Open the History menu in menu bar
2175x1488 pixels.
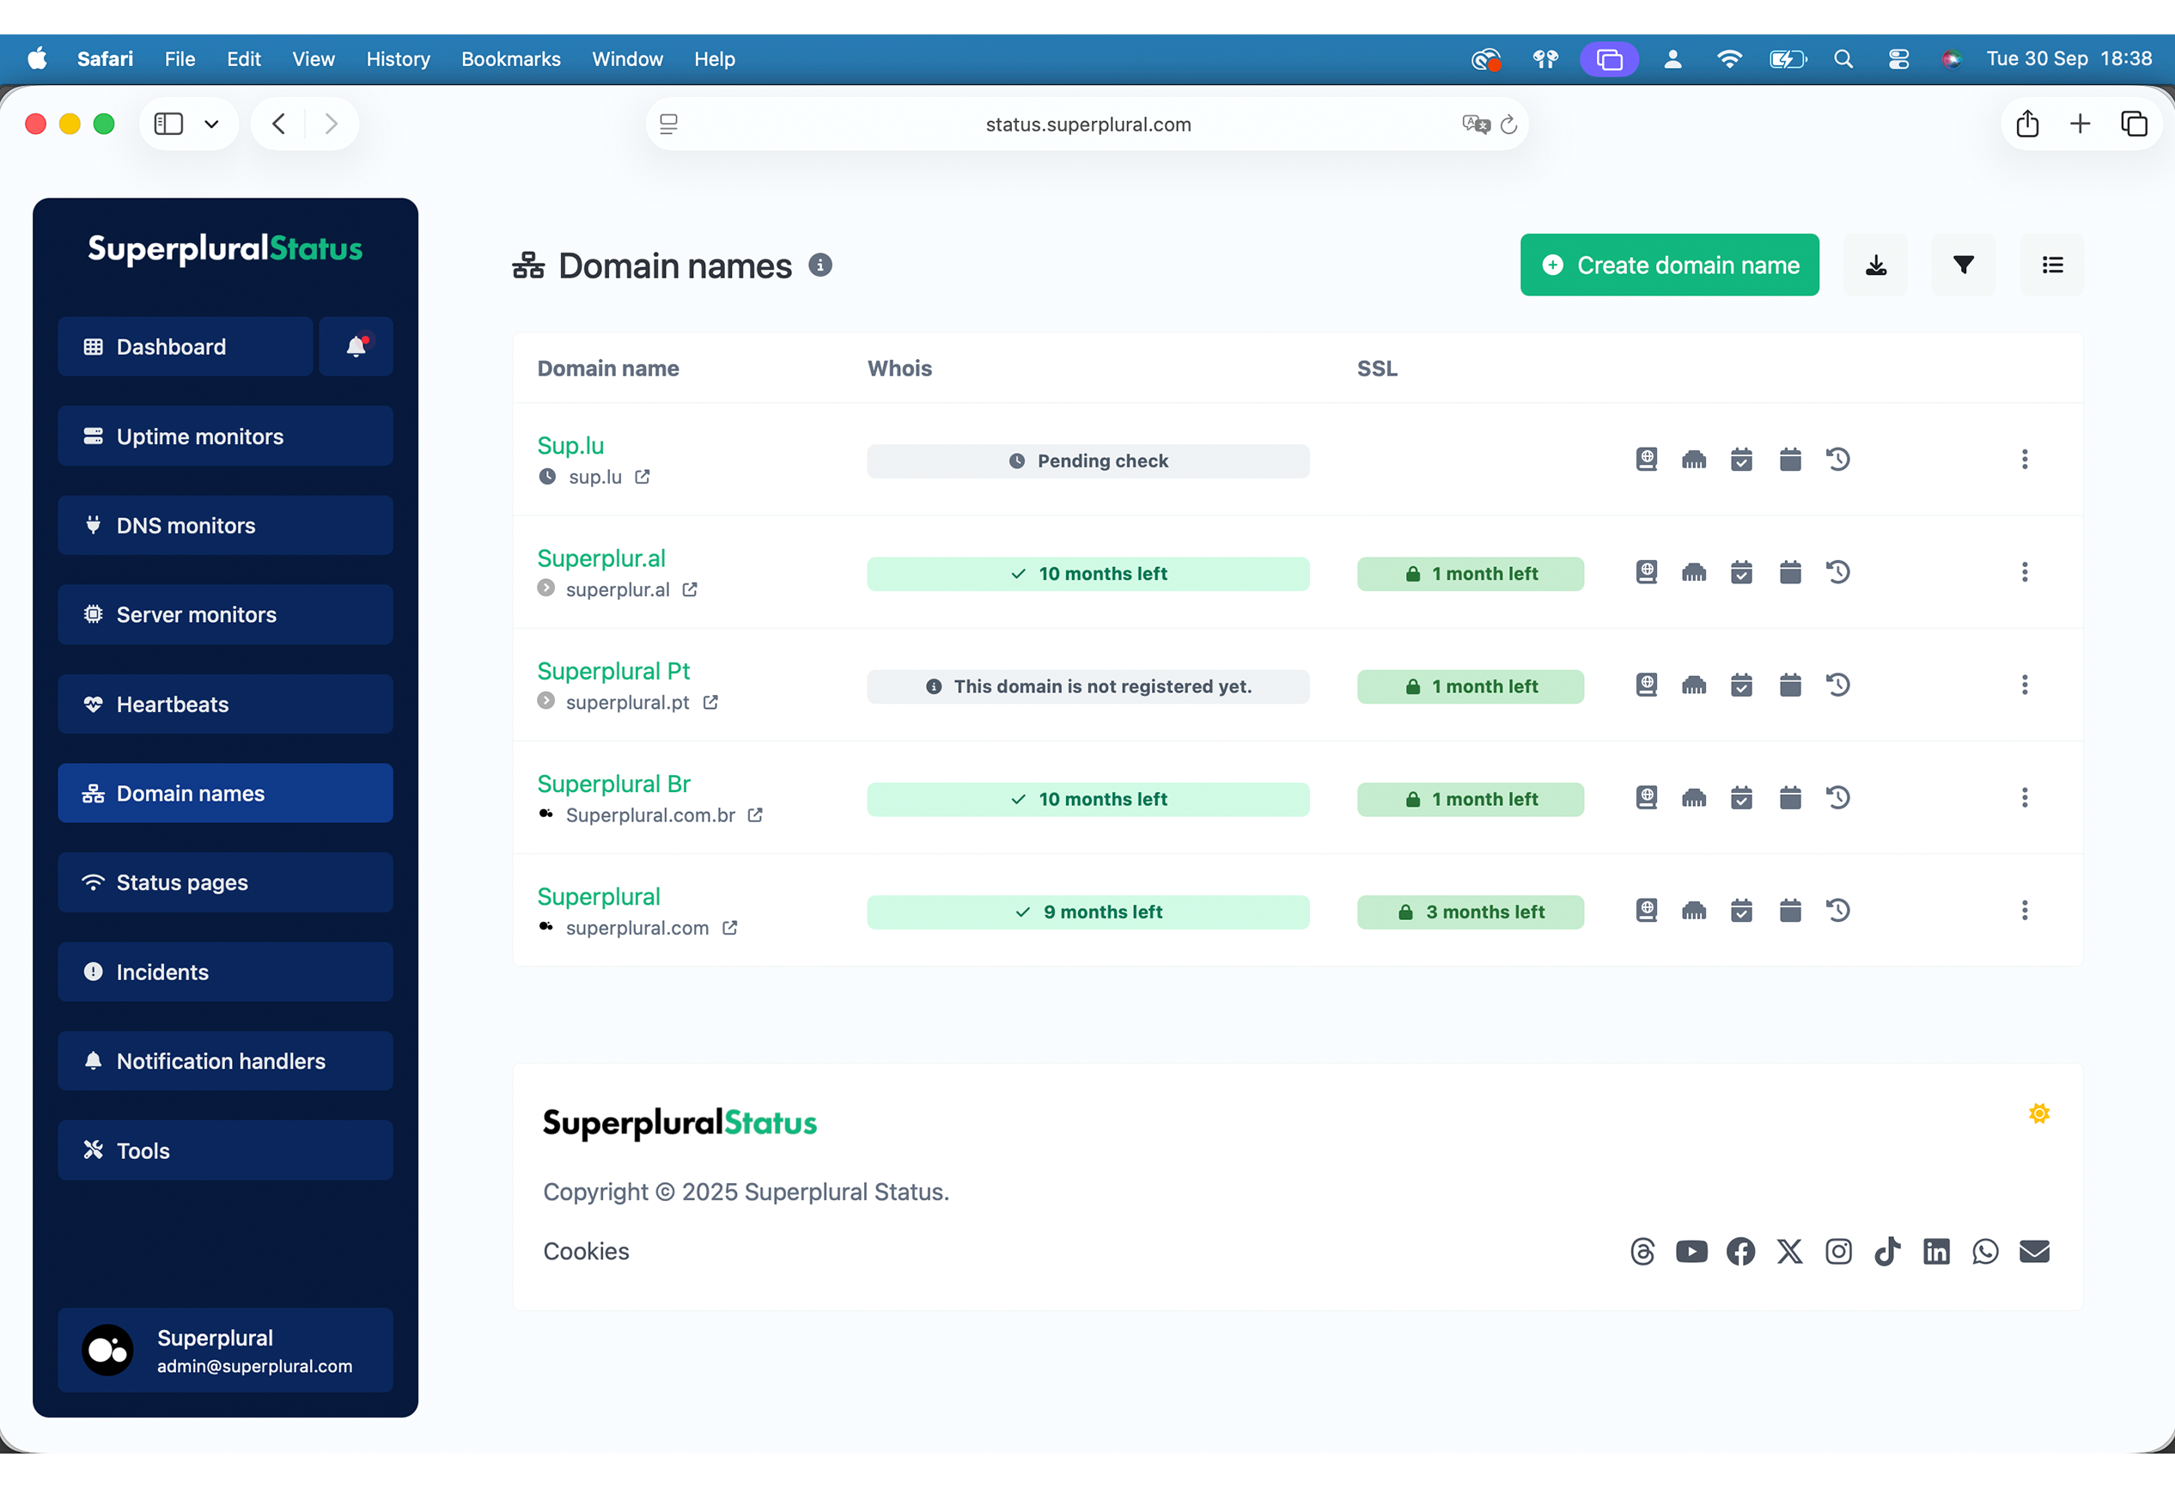click(x=398, y=59)
